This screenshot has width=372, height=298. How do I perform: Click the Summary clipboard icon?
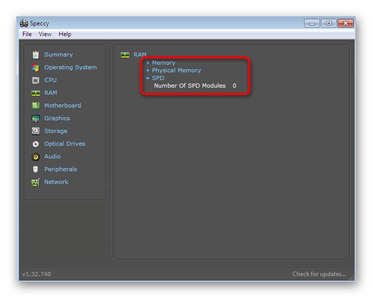click(x=36, y=55)
